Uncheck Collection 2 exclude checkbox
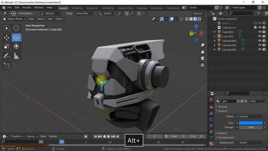The width and height of the screenshot is (268, 151). click(x=255, y=27)
